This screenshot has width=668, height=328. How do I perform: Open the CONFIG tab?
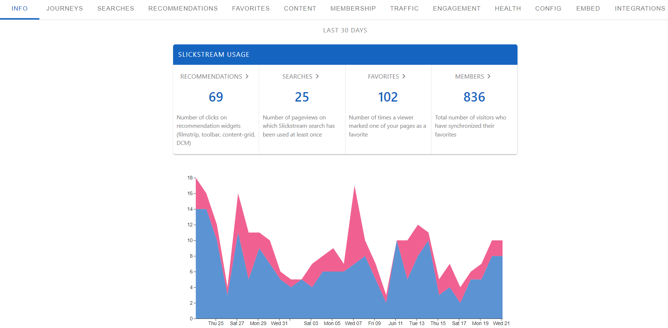(x=548, y=8)
